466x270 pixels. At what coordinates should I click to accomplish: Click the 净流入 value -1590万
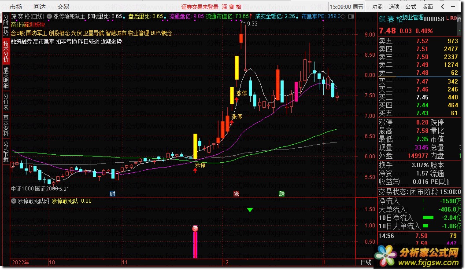click(x=451, y=201)
